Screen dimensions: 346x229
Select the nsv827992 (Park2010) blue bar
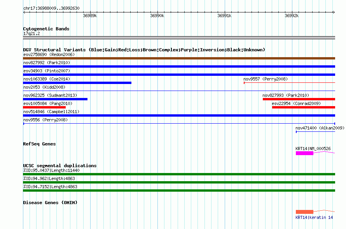click(179, 66)
